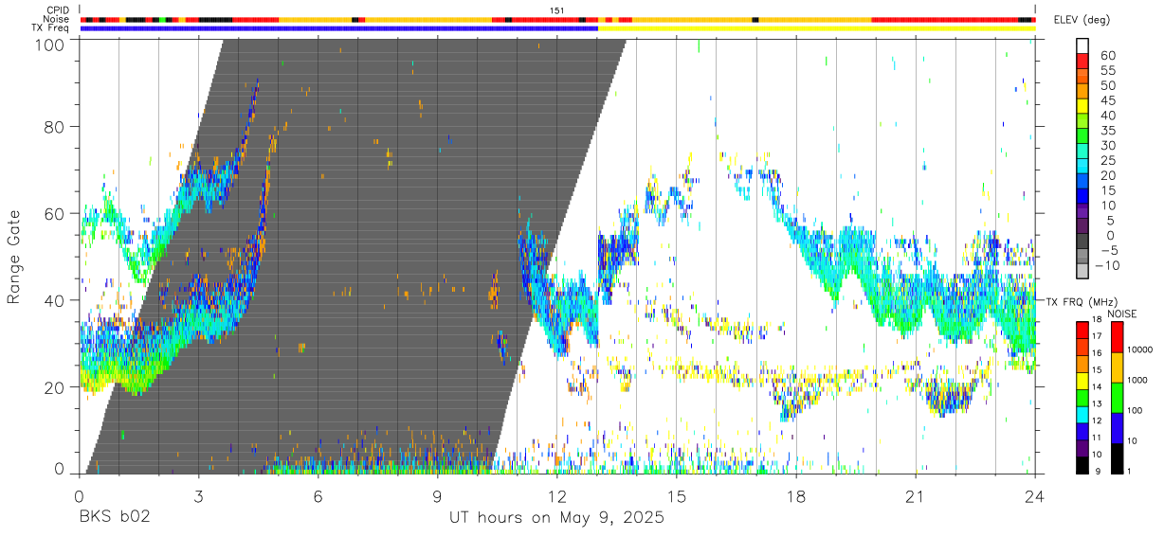Click the 100 tick on Range Gate axis
The image size is (1164, 537).
(x=48, y=45)
